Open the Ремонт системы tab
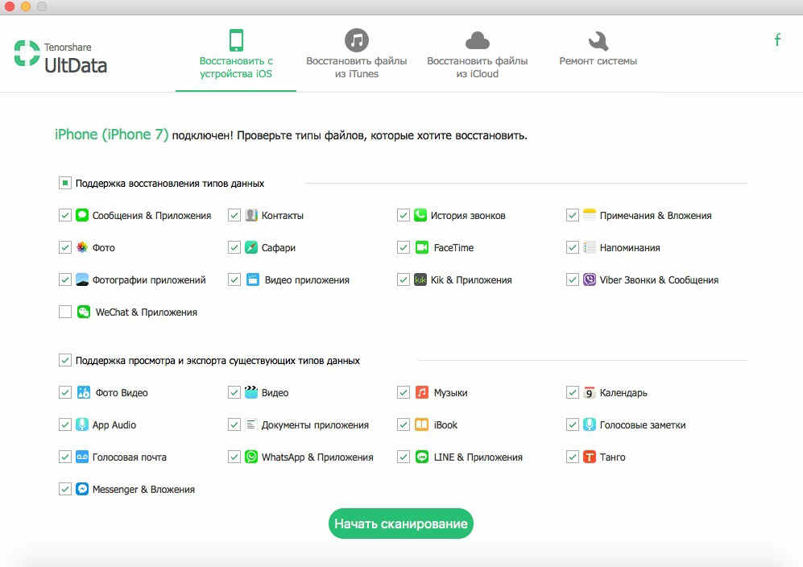Viewport: 803px width, 567px height. (598, 48)
